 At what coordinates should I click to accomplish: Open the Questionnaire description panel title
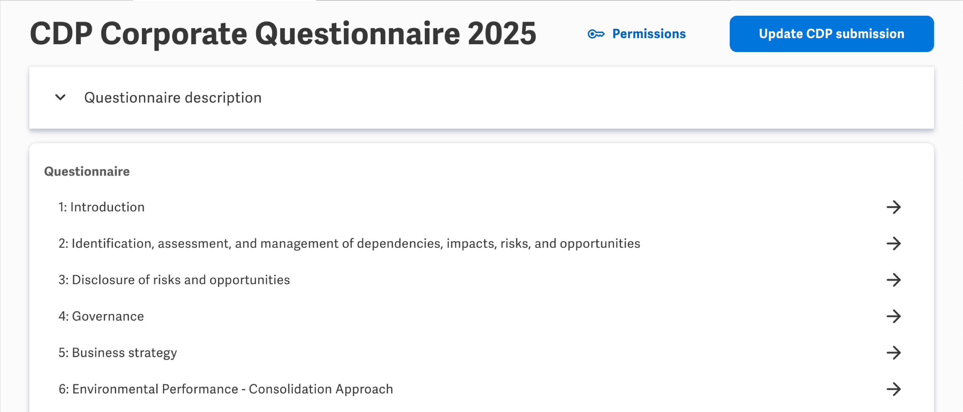[173, 98]
